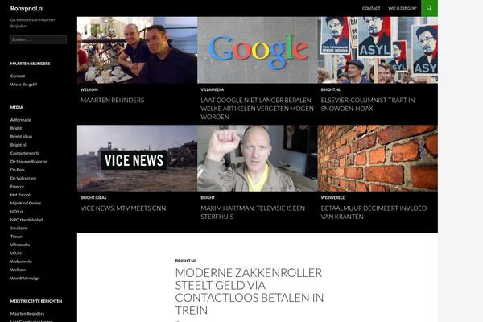Select the 'Bright Ideas' category label above the Vice News title
Image resolution: width=483 pixels, height=322 pixels.
(93, 197)
